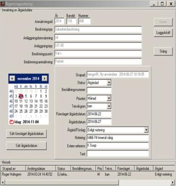Click the Extern referens field K Suup
Viewport: 176px width, 186px height.
point(117,145)
